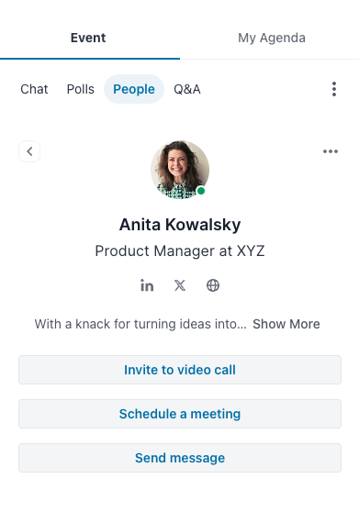Open Anita's X (Twitter) profile icon

180,285
